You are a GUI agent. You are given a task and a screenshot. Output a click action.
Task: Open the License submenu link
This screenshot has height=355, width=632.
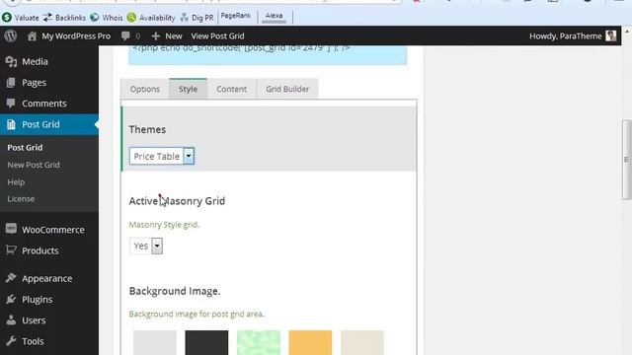(21, 199)
